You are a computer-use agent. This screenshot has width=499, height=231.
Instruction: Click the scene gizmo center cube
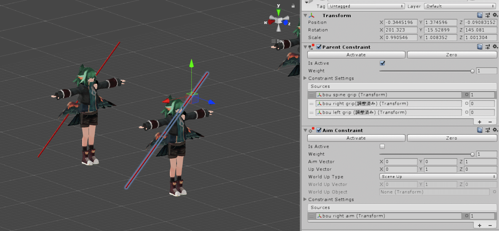pos(279,21)
